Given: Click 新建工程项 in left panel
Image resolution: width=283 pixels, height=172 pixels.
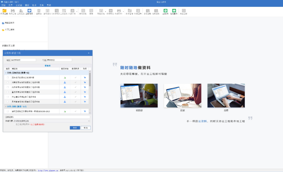Looking at the screenshot, I should pos(8,23).
